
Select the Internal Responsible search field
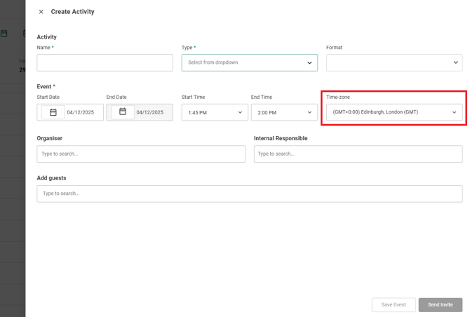click(358, 154)
